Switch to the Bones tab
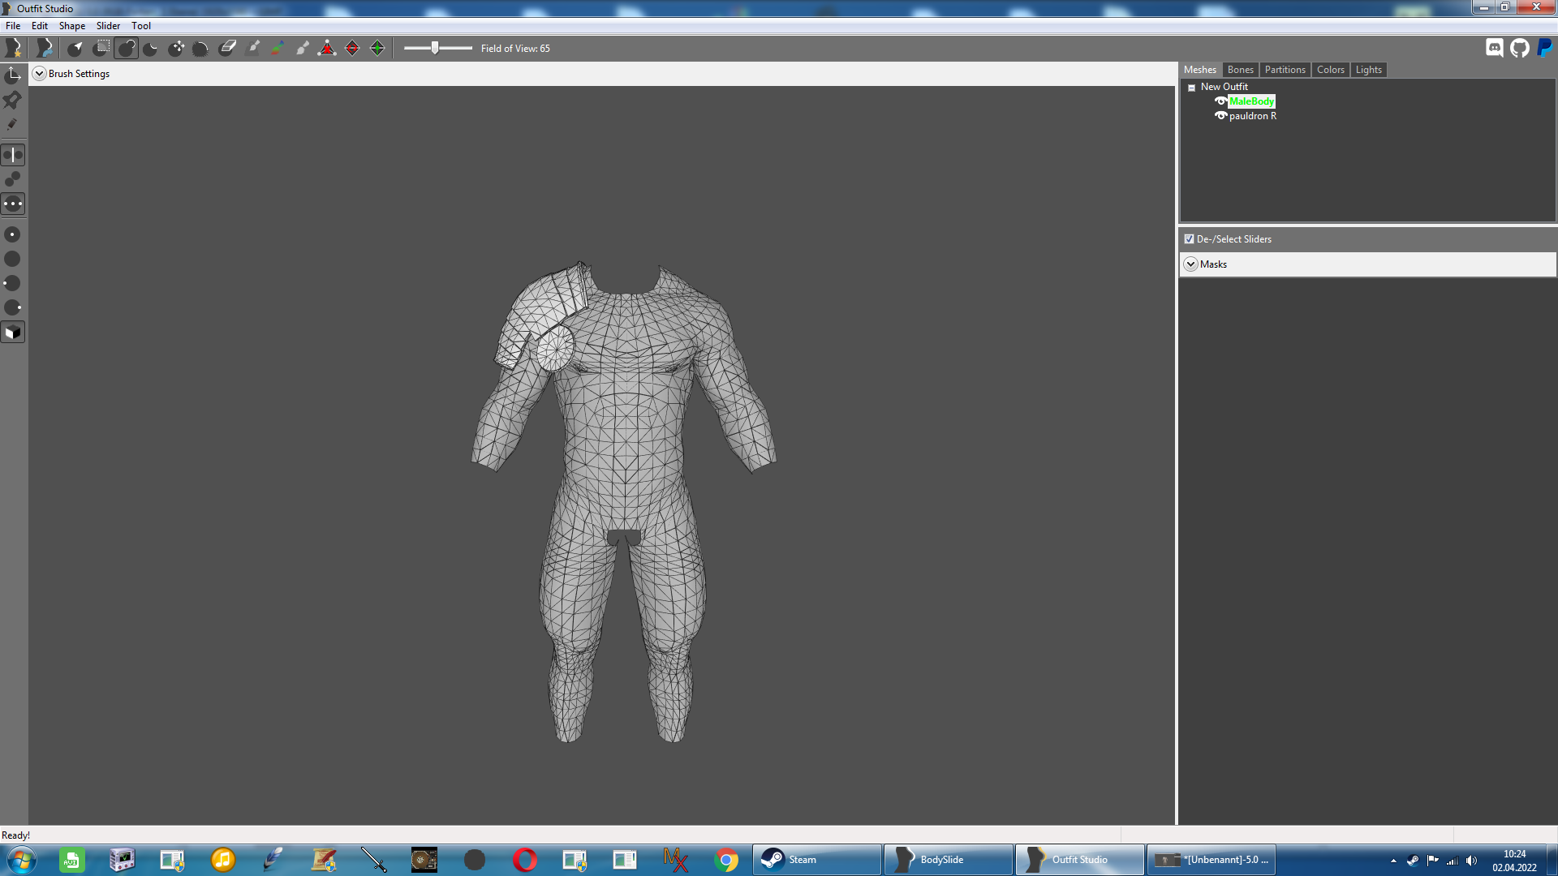1558x876 pixels. pyautogui.click(x=1240, y=70)
